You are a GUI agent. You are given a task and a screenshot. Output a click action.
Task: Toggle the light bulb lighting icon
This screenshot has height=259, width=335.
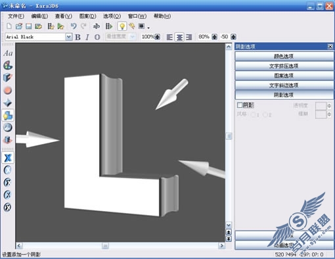(x=122, y=26)
